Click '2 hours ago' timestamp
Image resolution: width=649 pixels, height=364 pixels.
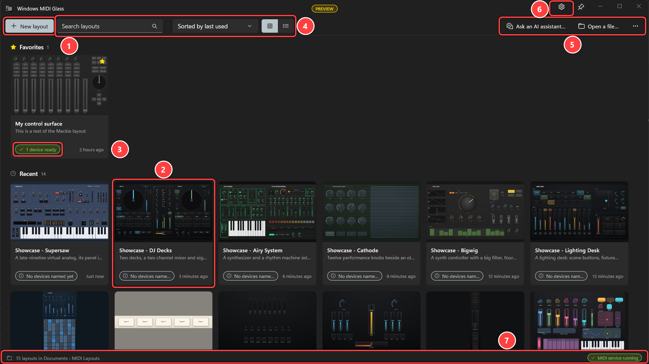[x=91, y=150]
